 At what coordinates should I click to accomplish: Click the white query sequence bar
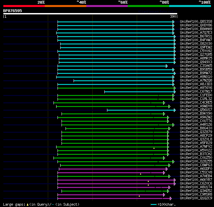(x=90, y=14)
